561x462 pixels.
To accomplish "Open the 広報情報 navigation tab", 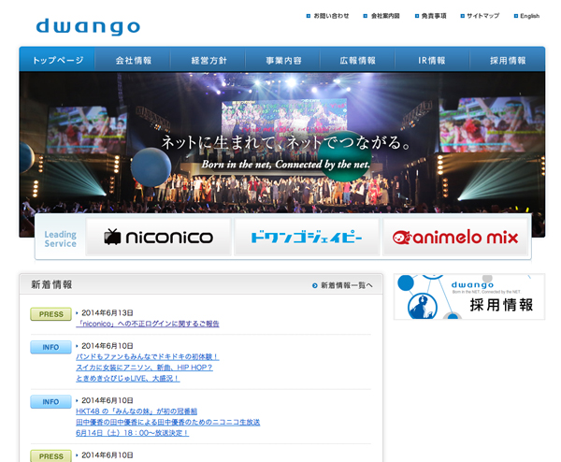I will click(x=357, y=60).
